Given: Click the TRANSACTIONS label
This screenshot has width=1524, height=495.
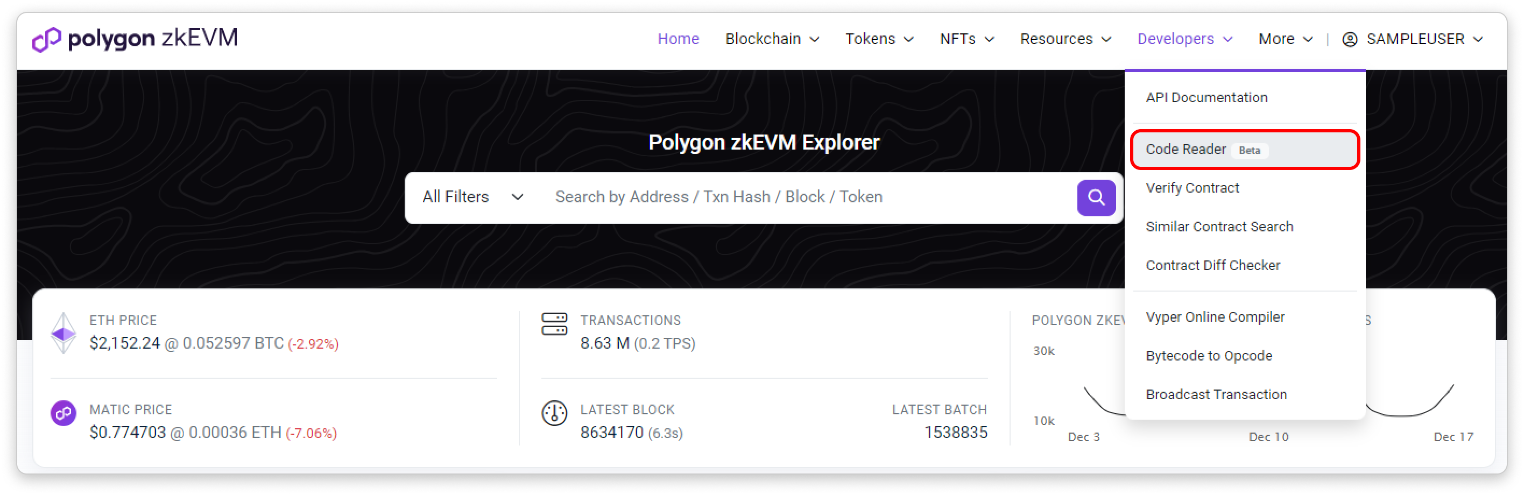Looking at the screenshot, I should tap(630, 321).
